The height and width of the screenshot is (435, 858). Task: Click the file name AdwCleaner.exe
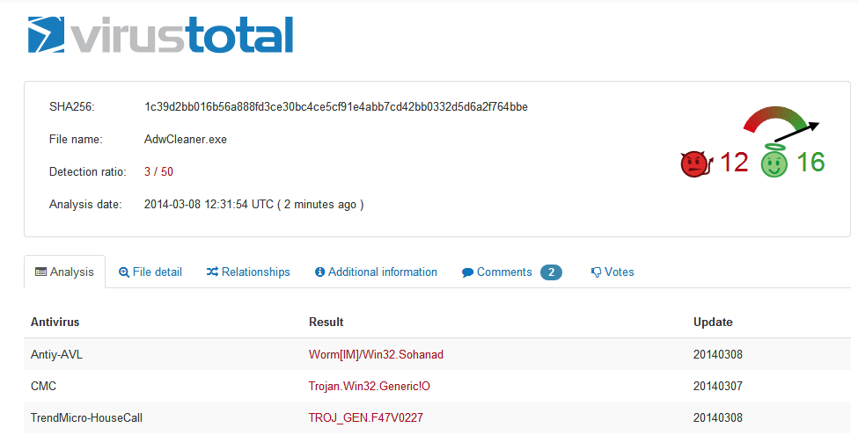(x=186, y=140)
